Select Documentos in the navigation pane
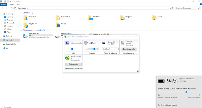The width and height of the screenshot is (202, 108). (x=11, y=23)
